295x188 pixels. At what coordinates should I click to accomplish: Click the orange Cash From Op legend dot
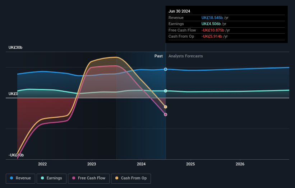[117, 178]
